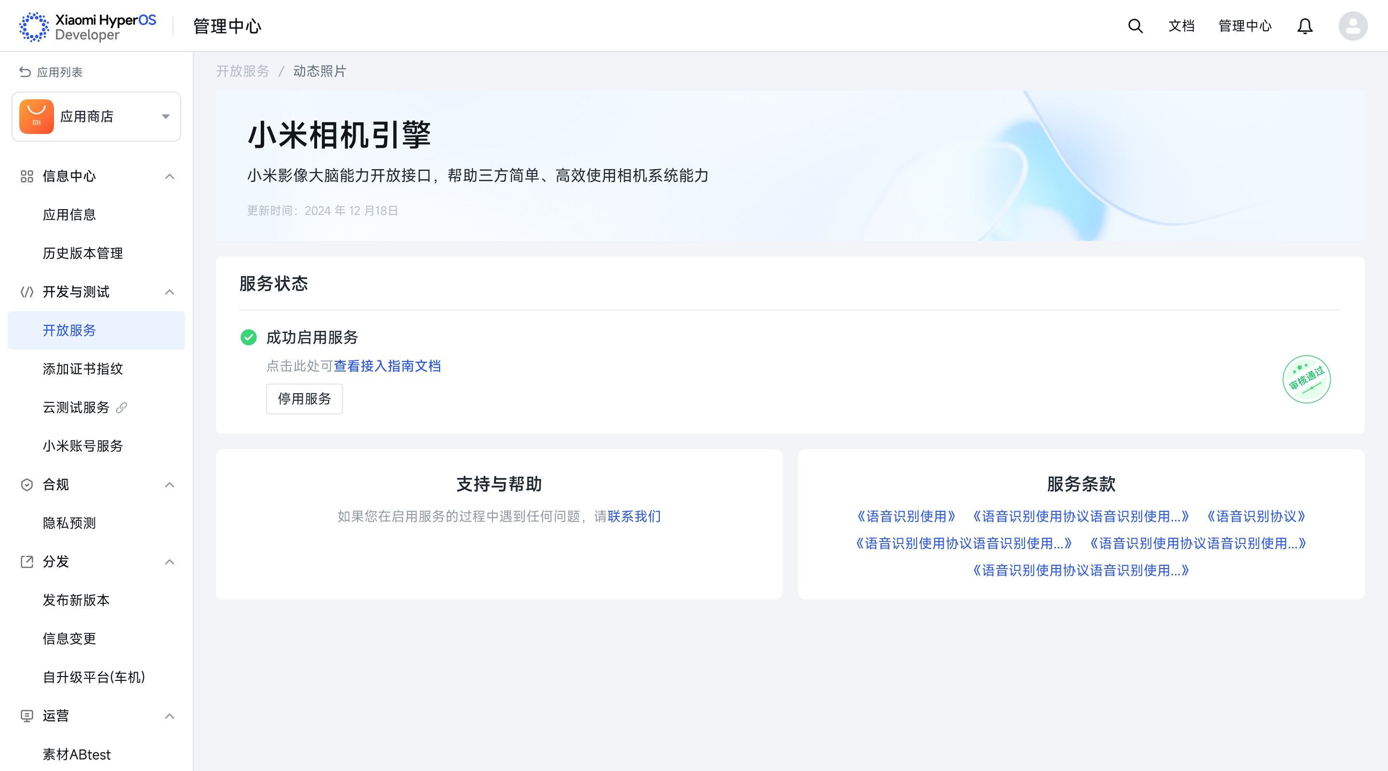Click the shield icon beside 合规
1388x771 pixels.
tap(27, 484)
